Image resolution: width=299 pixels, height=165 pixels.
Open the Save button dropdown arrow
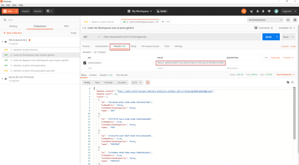click(x=293, y=37)
